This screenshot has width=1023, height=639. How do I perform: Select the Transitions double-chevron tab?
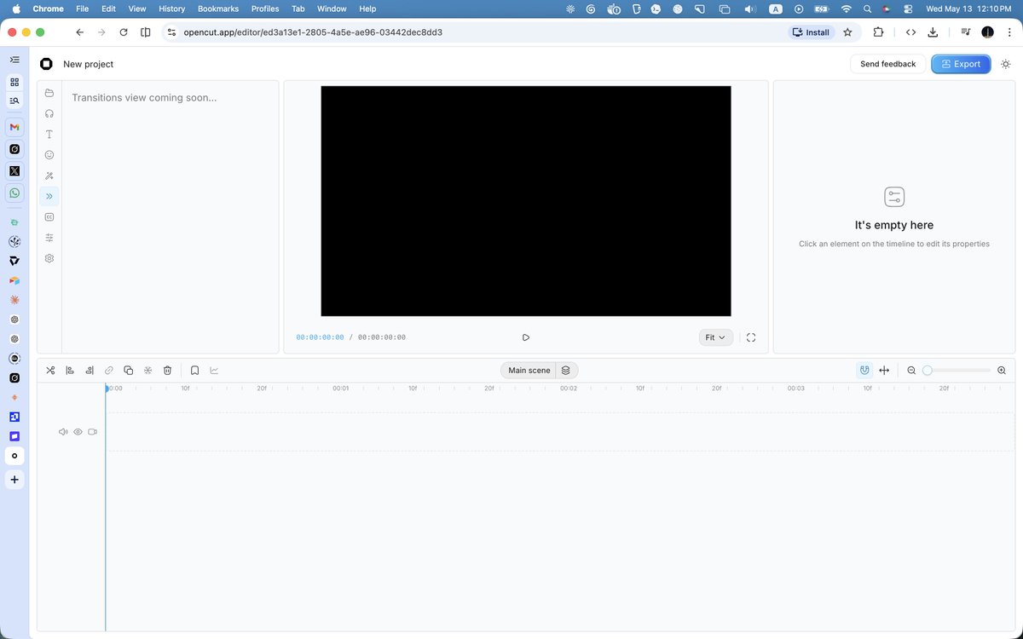(49, 196)
